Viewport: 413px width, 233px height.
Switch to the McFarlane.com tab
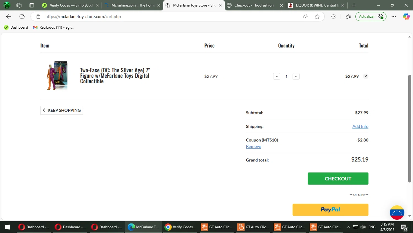coord(132,5)
